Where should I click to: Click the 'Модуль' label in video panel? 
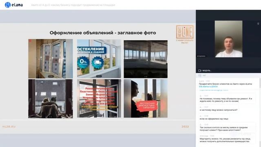click(x=207, y=71)
